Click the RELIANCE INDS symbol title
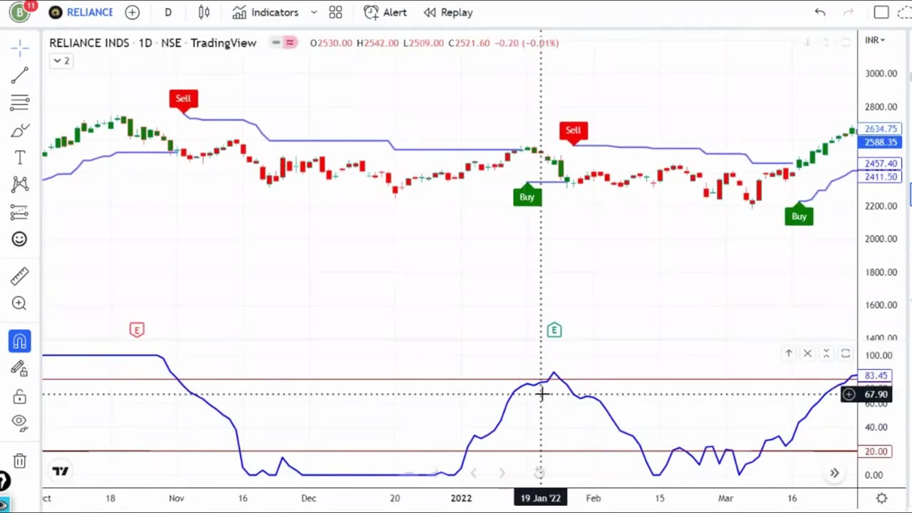The height and width of the screenshot is (513, 912). tap(89, 43)
